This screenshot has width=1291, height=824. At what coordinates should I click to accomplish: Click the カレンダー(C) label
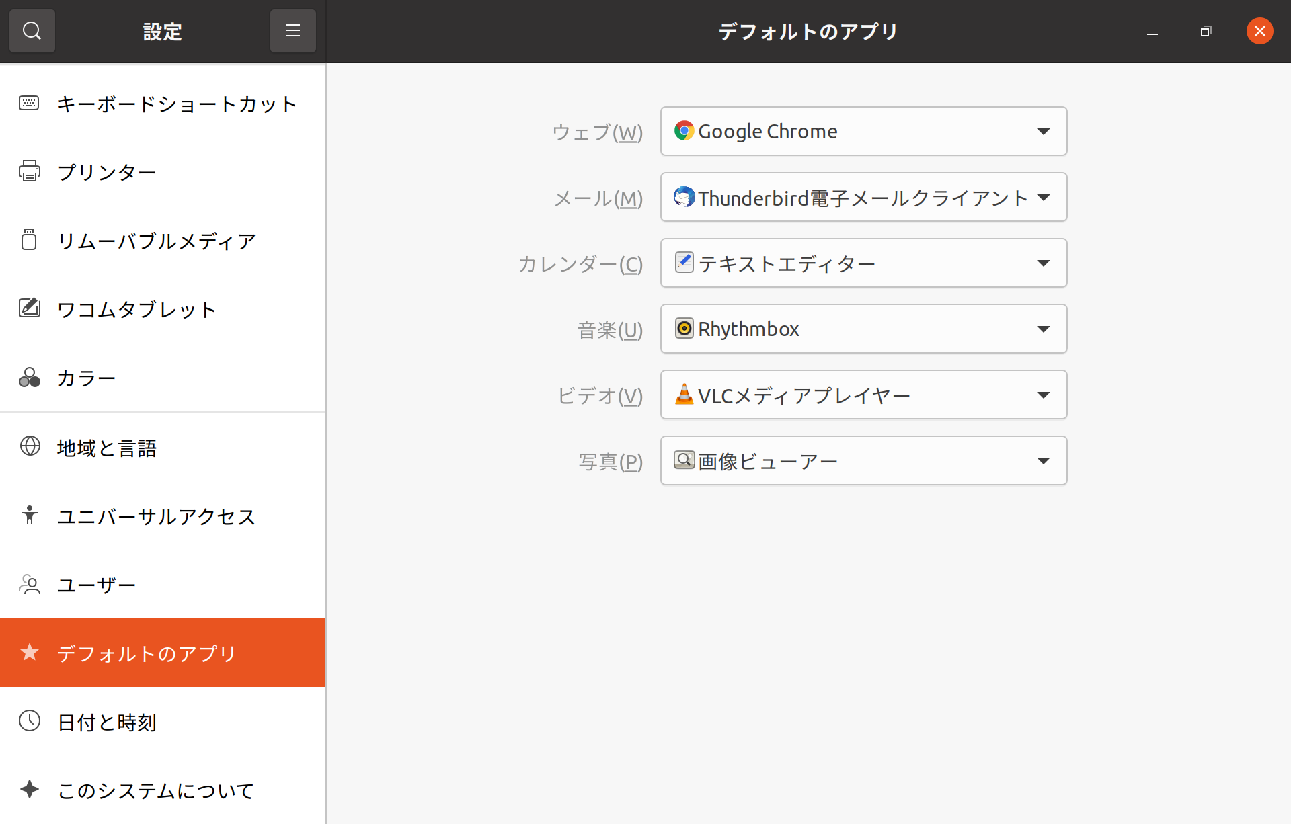[x=580, y=263]
